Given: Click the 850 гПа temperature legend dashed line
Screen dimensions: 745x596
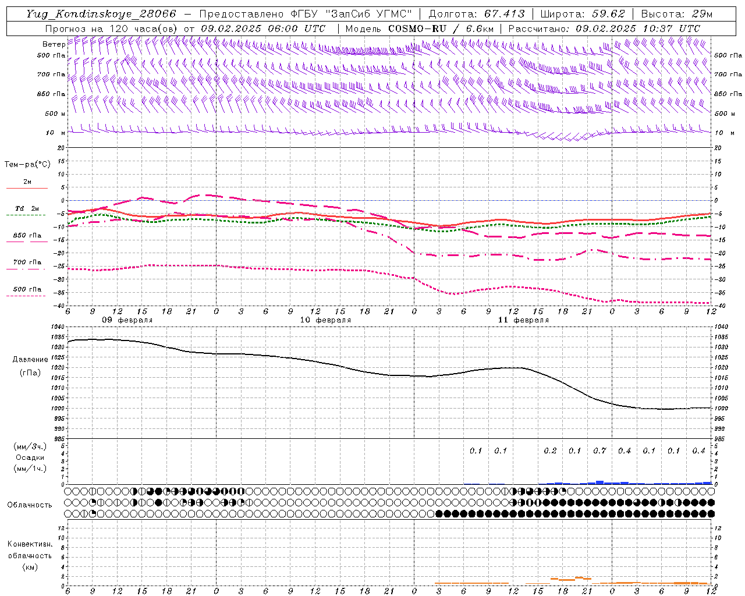Looking at the screenshot, I should coord(26,242).
